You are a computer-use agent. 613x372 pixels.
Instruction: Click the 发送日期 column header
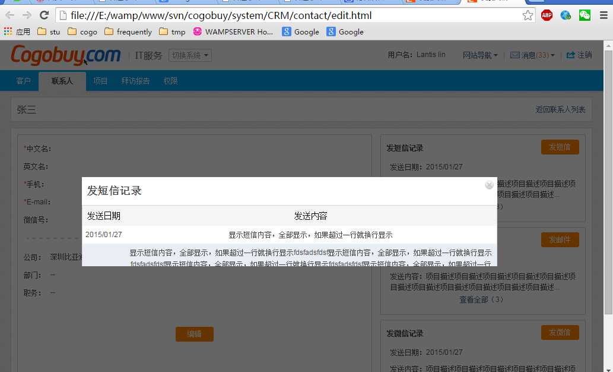104,216
